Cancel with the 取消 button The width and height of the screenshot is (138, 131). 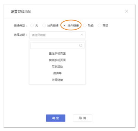pyautogui.click(x=82, y=118)
